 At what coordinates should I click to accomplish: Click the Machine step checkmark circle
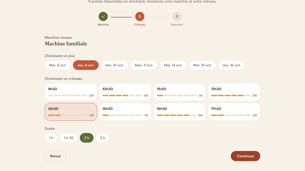coord(103,16)
